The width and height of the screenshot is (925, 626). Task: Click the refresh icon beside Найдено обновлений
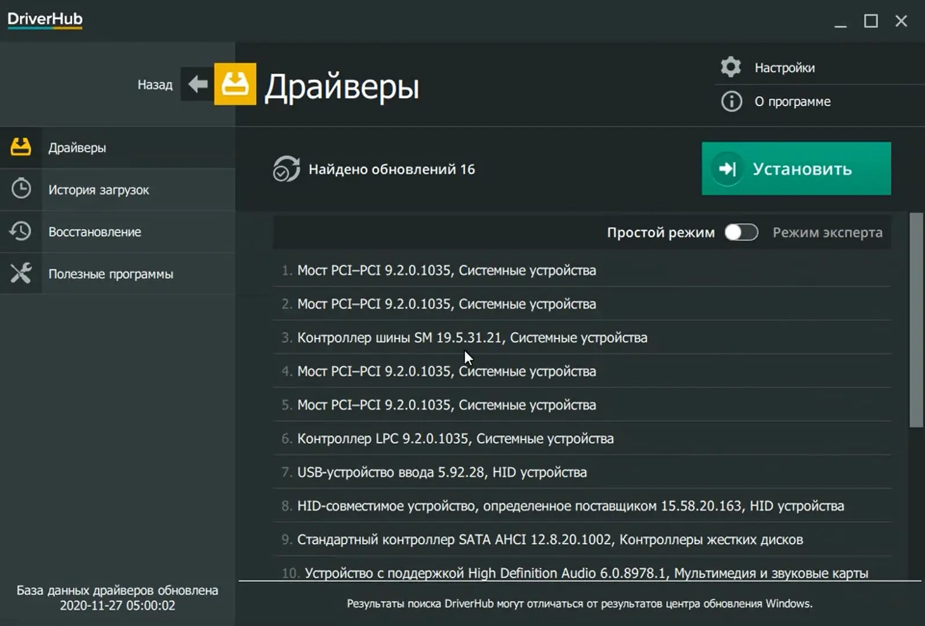coord(286,169)
